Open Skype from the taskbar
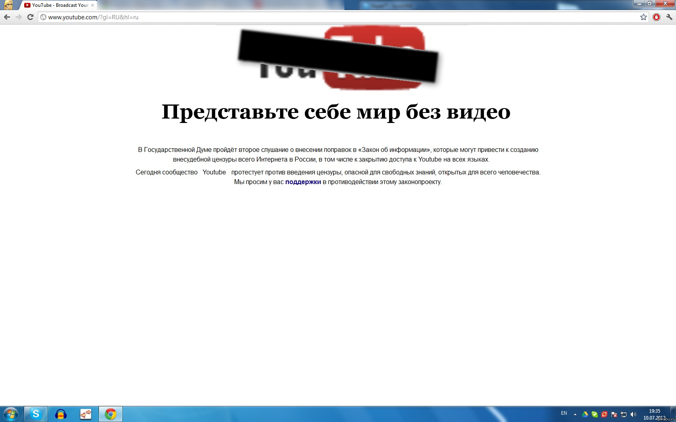 point(35,414)
